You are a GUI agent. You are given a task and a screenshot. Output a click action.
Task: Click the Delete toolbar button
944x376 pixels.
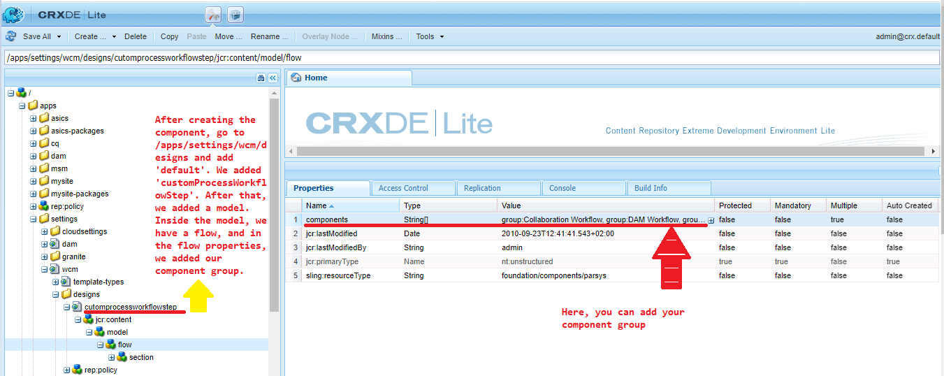(136, 36)
